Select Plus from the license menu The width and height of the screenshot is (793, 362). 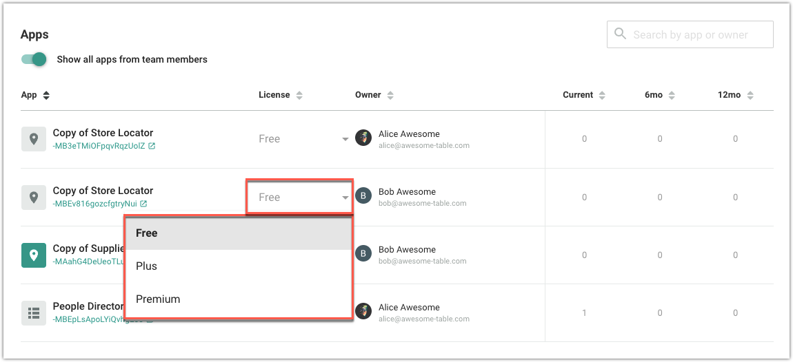click(x=147, y=266)
